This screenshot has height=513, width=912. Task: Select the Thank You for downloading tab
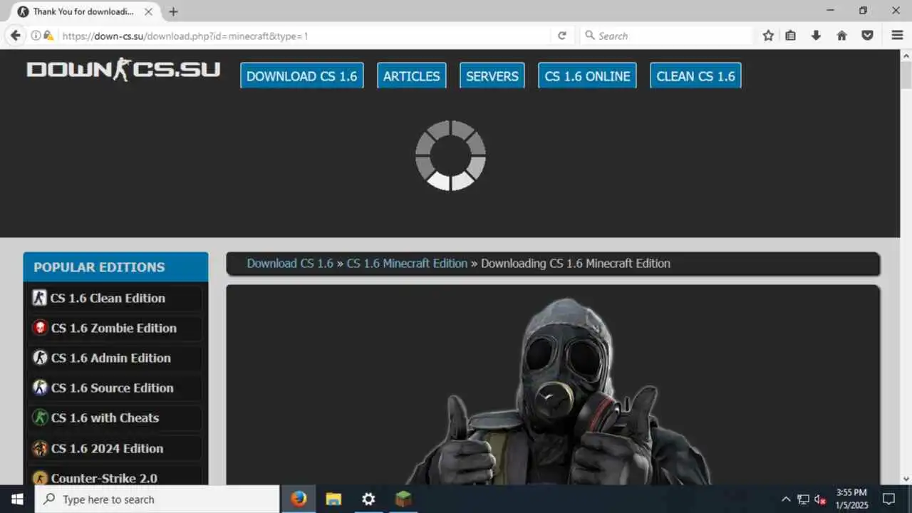(85, 11)
